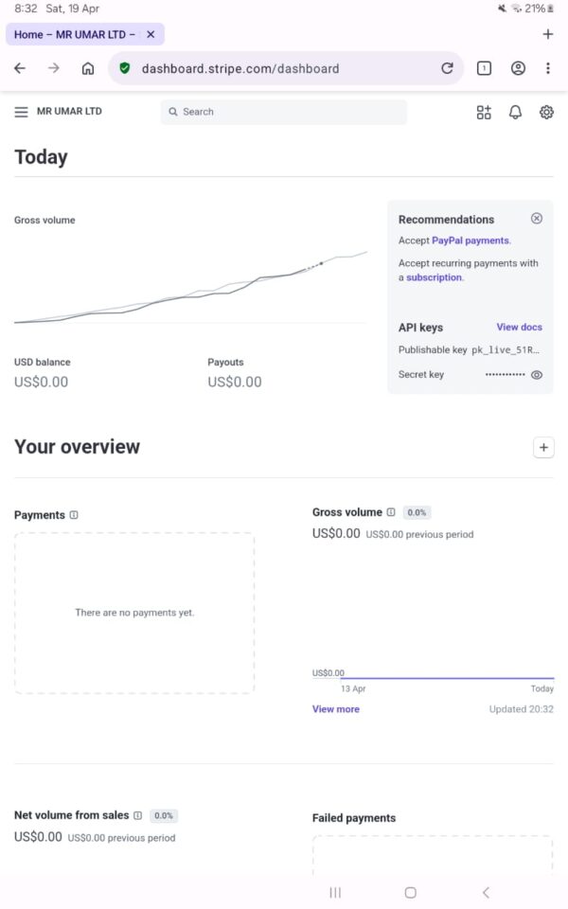568x909 pixels.
Task: Follow the PayPal payments link
Action: (x=470, y=241)
